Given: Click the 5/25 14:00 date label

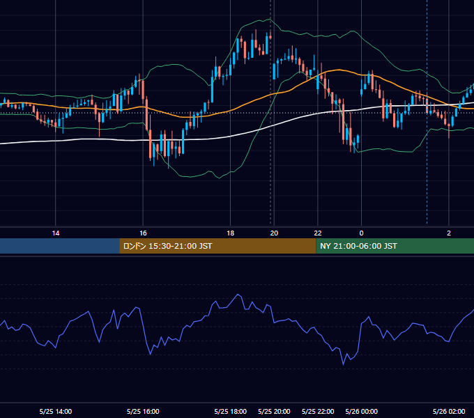Looking at the screenshot, I should coord(56,411).
